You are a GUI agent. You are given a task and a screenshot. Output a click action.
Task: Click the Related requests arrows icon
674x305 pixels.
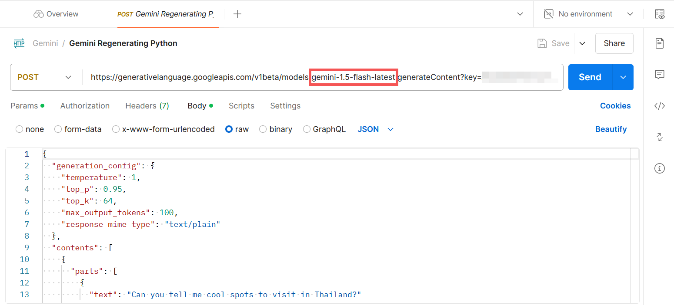(x=660, y=137)
